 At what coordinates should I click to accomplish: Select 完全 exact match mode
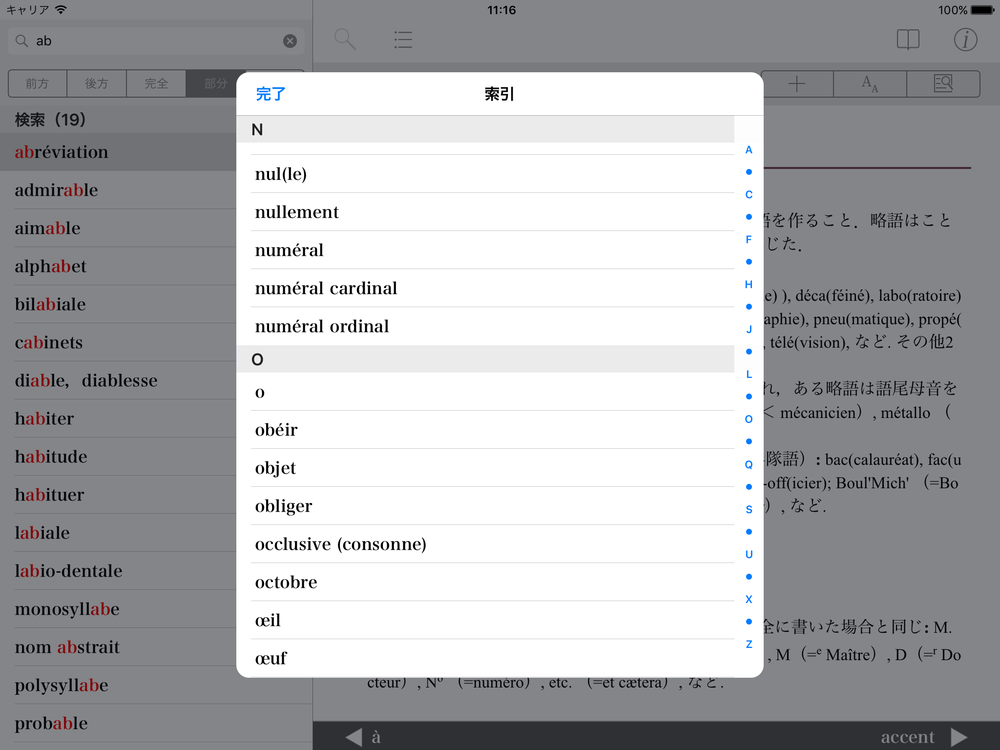[156, 84]
